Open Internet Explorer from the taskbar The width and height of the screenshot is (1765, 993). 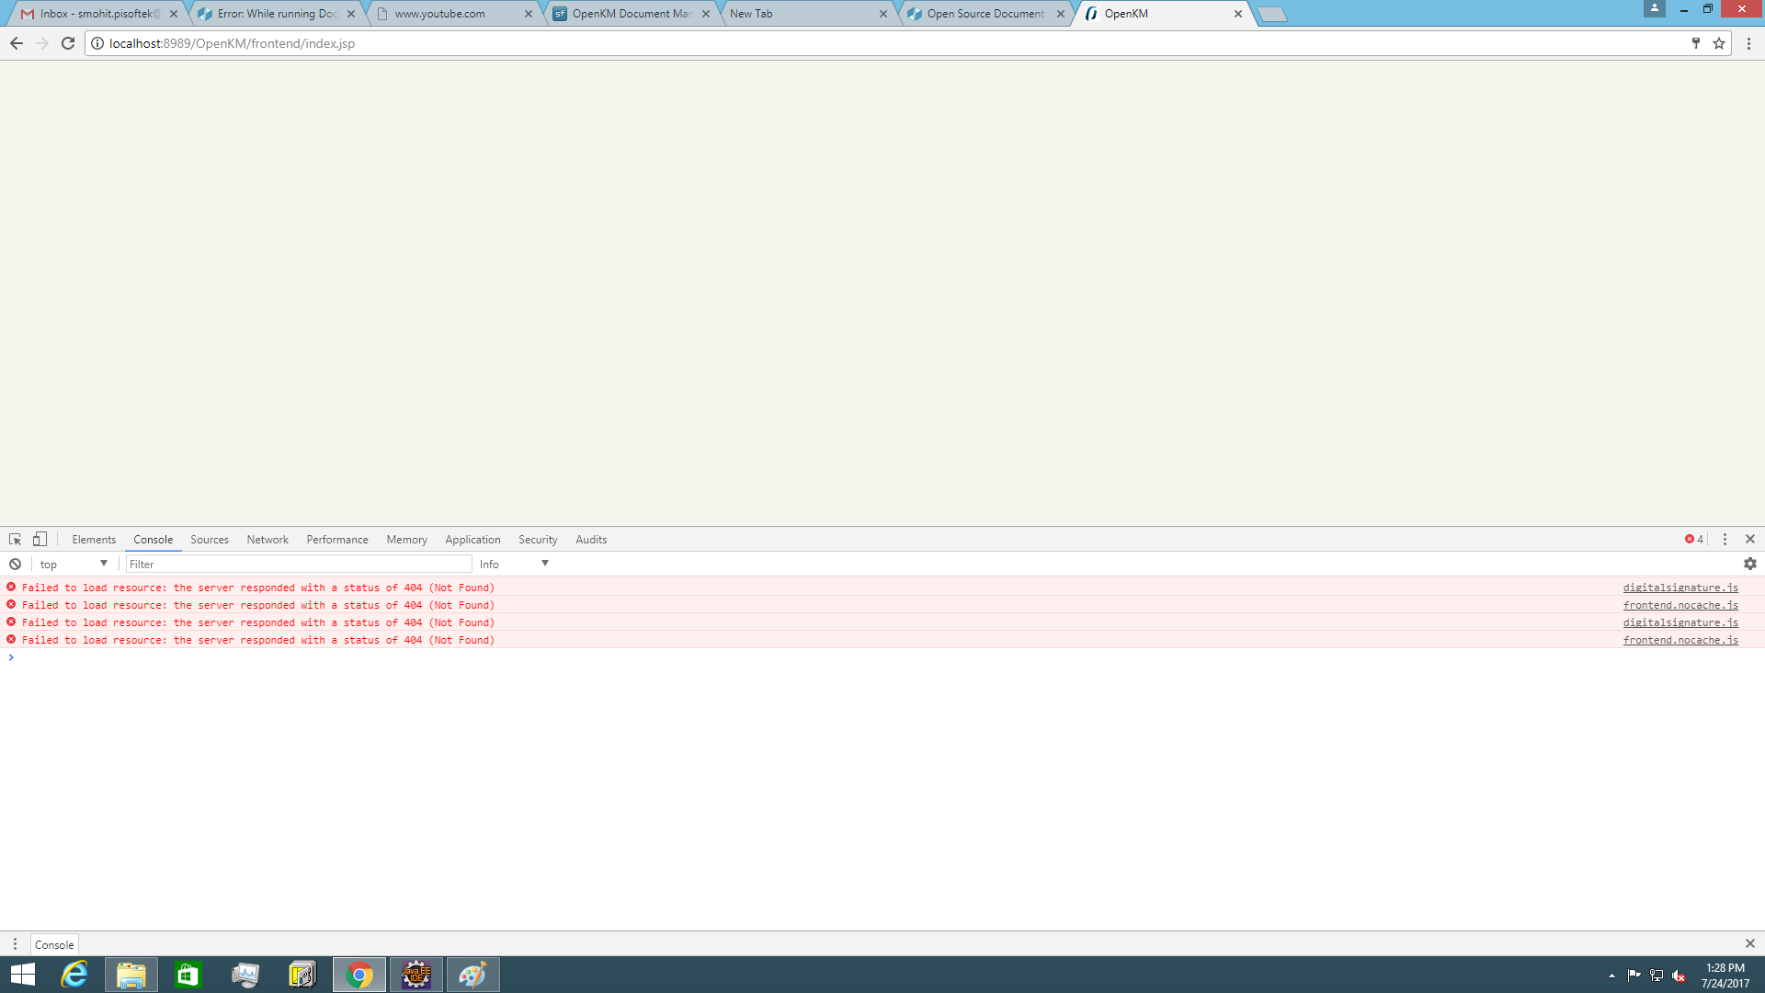[74, 975]
